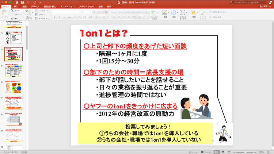Viewport: 274px width, 154px height.
Task: Convert to SmartArt button
Action: [x=154, y=15]
